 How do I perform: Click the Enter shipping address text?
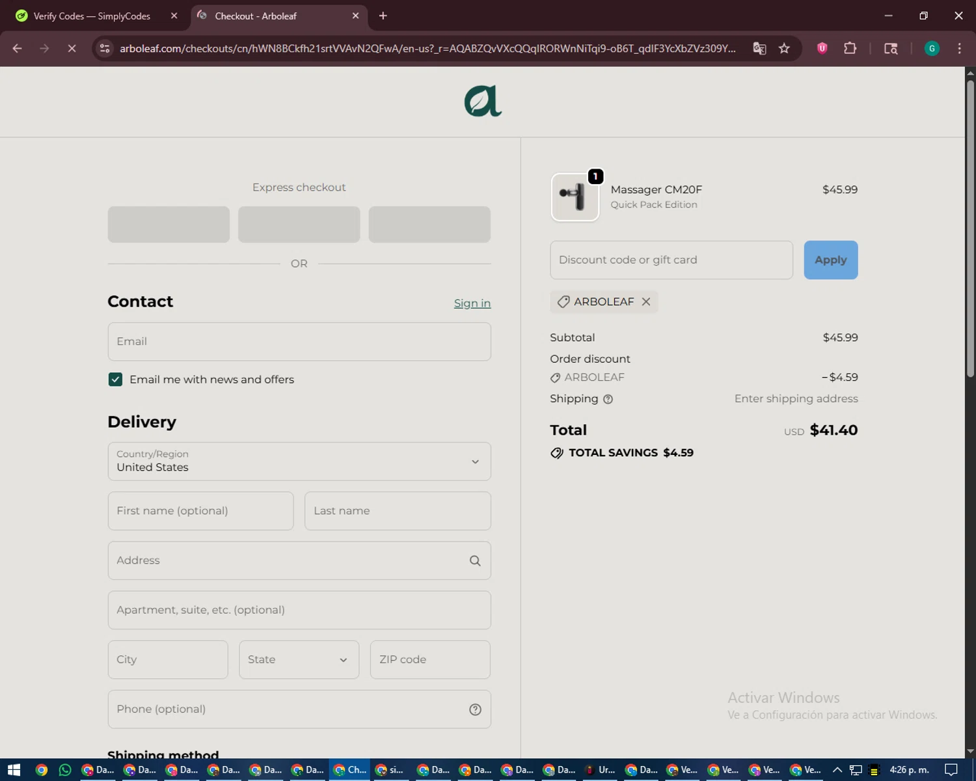point(796,398)
